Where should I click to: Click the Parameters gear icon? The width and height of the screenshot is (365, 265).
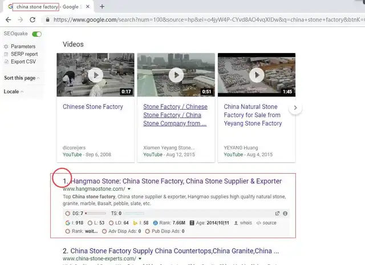tap(6, 47)
